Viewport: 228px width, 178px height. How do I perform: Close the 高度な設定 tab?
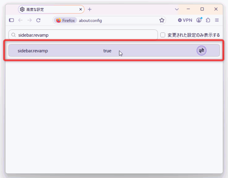click(x=81, y=10)
